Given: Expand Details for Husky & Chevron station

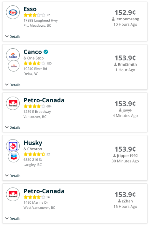Looking at the screenshot, I should (x=13, y=176).
